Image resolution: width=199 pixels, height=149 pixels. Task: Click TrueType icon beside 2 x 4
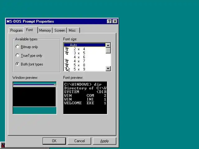(x=67, y=49)
